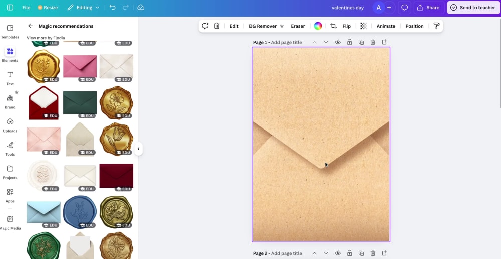The width and height of the screenshot is (501, 259).
Task: Delete Page 2 with trash icon
Action: coord(373,253)
